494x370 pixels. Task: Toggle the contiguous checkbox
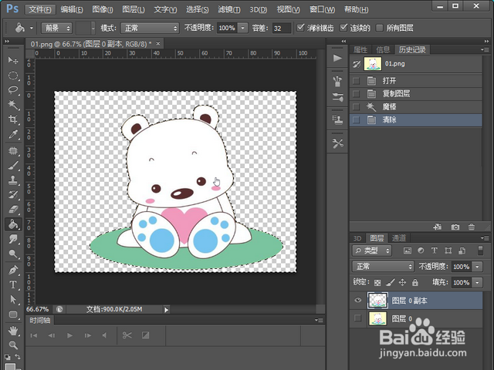(x=343, y=28)
